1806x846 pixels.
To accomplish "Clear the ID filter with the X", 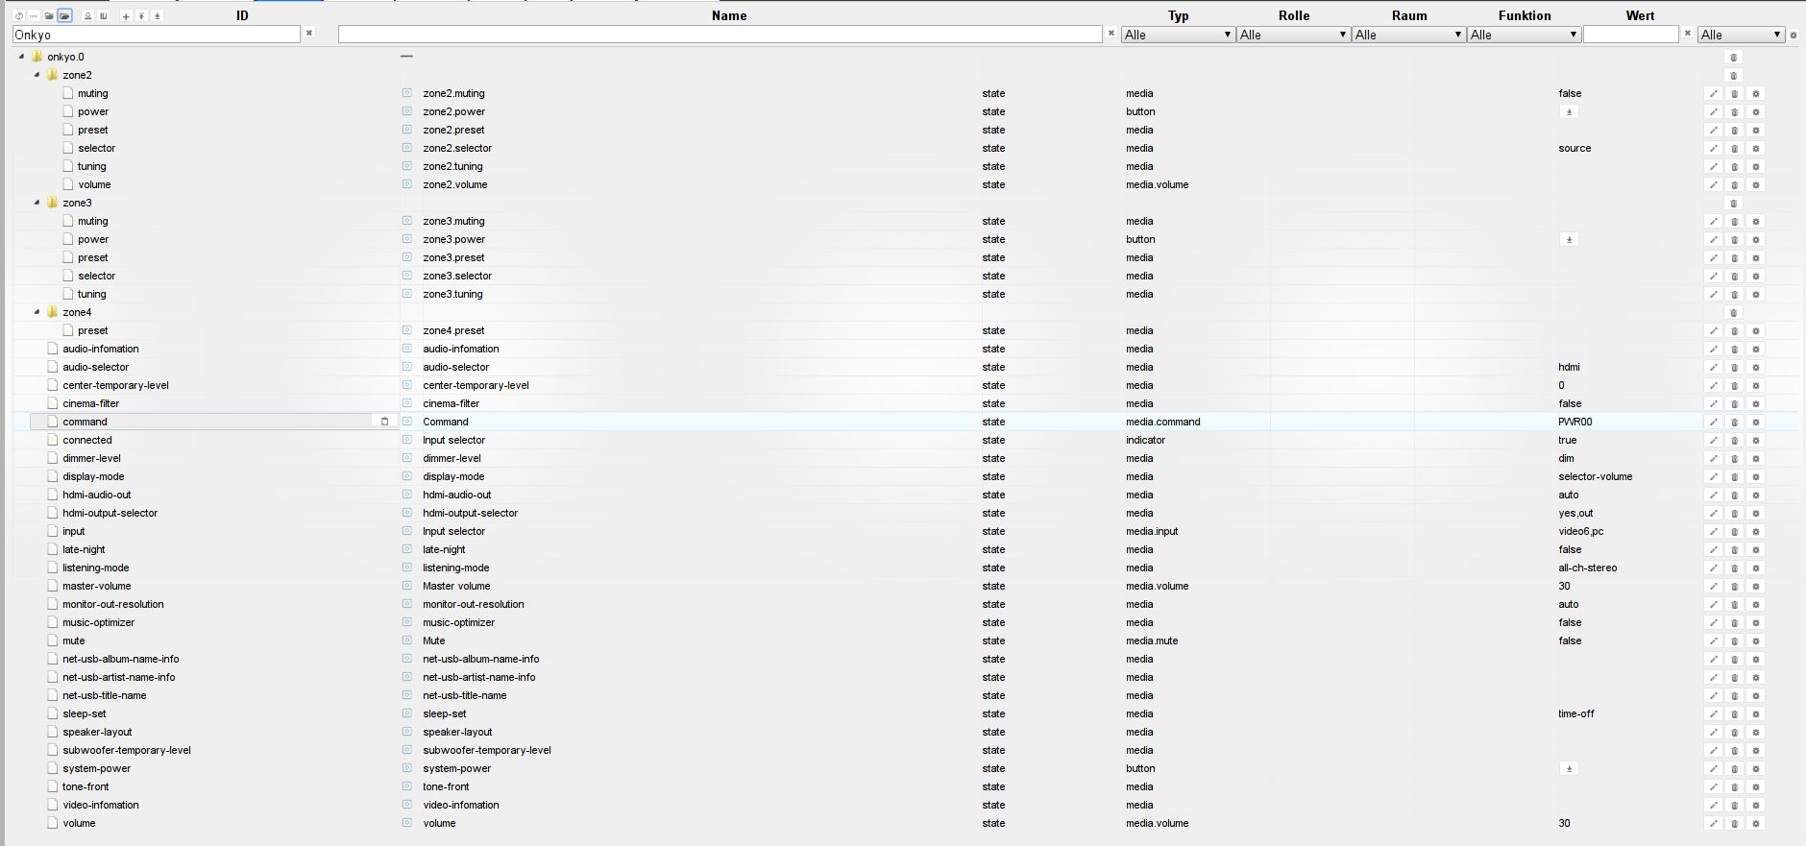I will click(309, 34).
